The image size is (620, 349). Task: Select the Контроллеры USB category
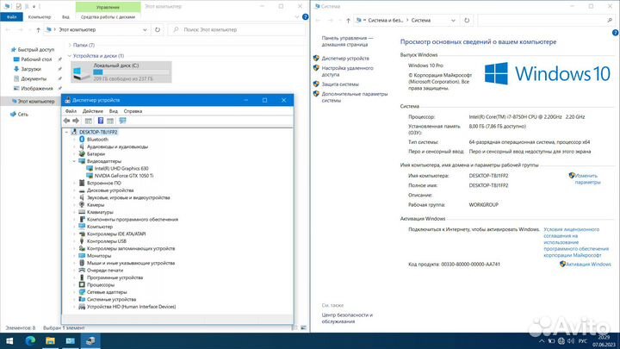pyautogui.click(x=107, y=241)
